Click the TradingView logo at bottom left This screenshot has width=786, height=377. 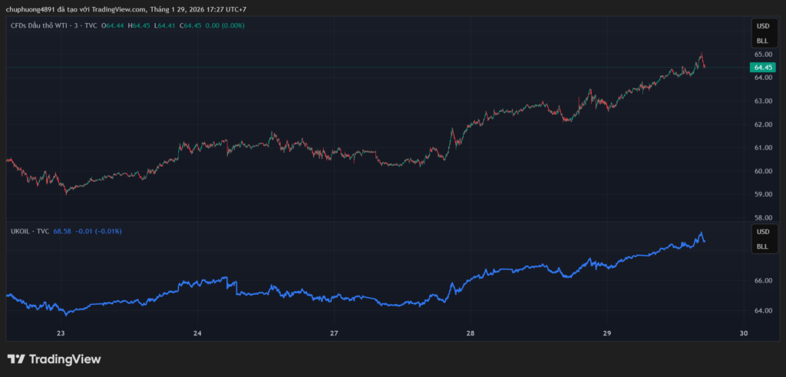(x=54, y=359)
